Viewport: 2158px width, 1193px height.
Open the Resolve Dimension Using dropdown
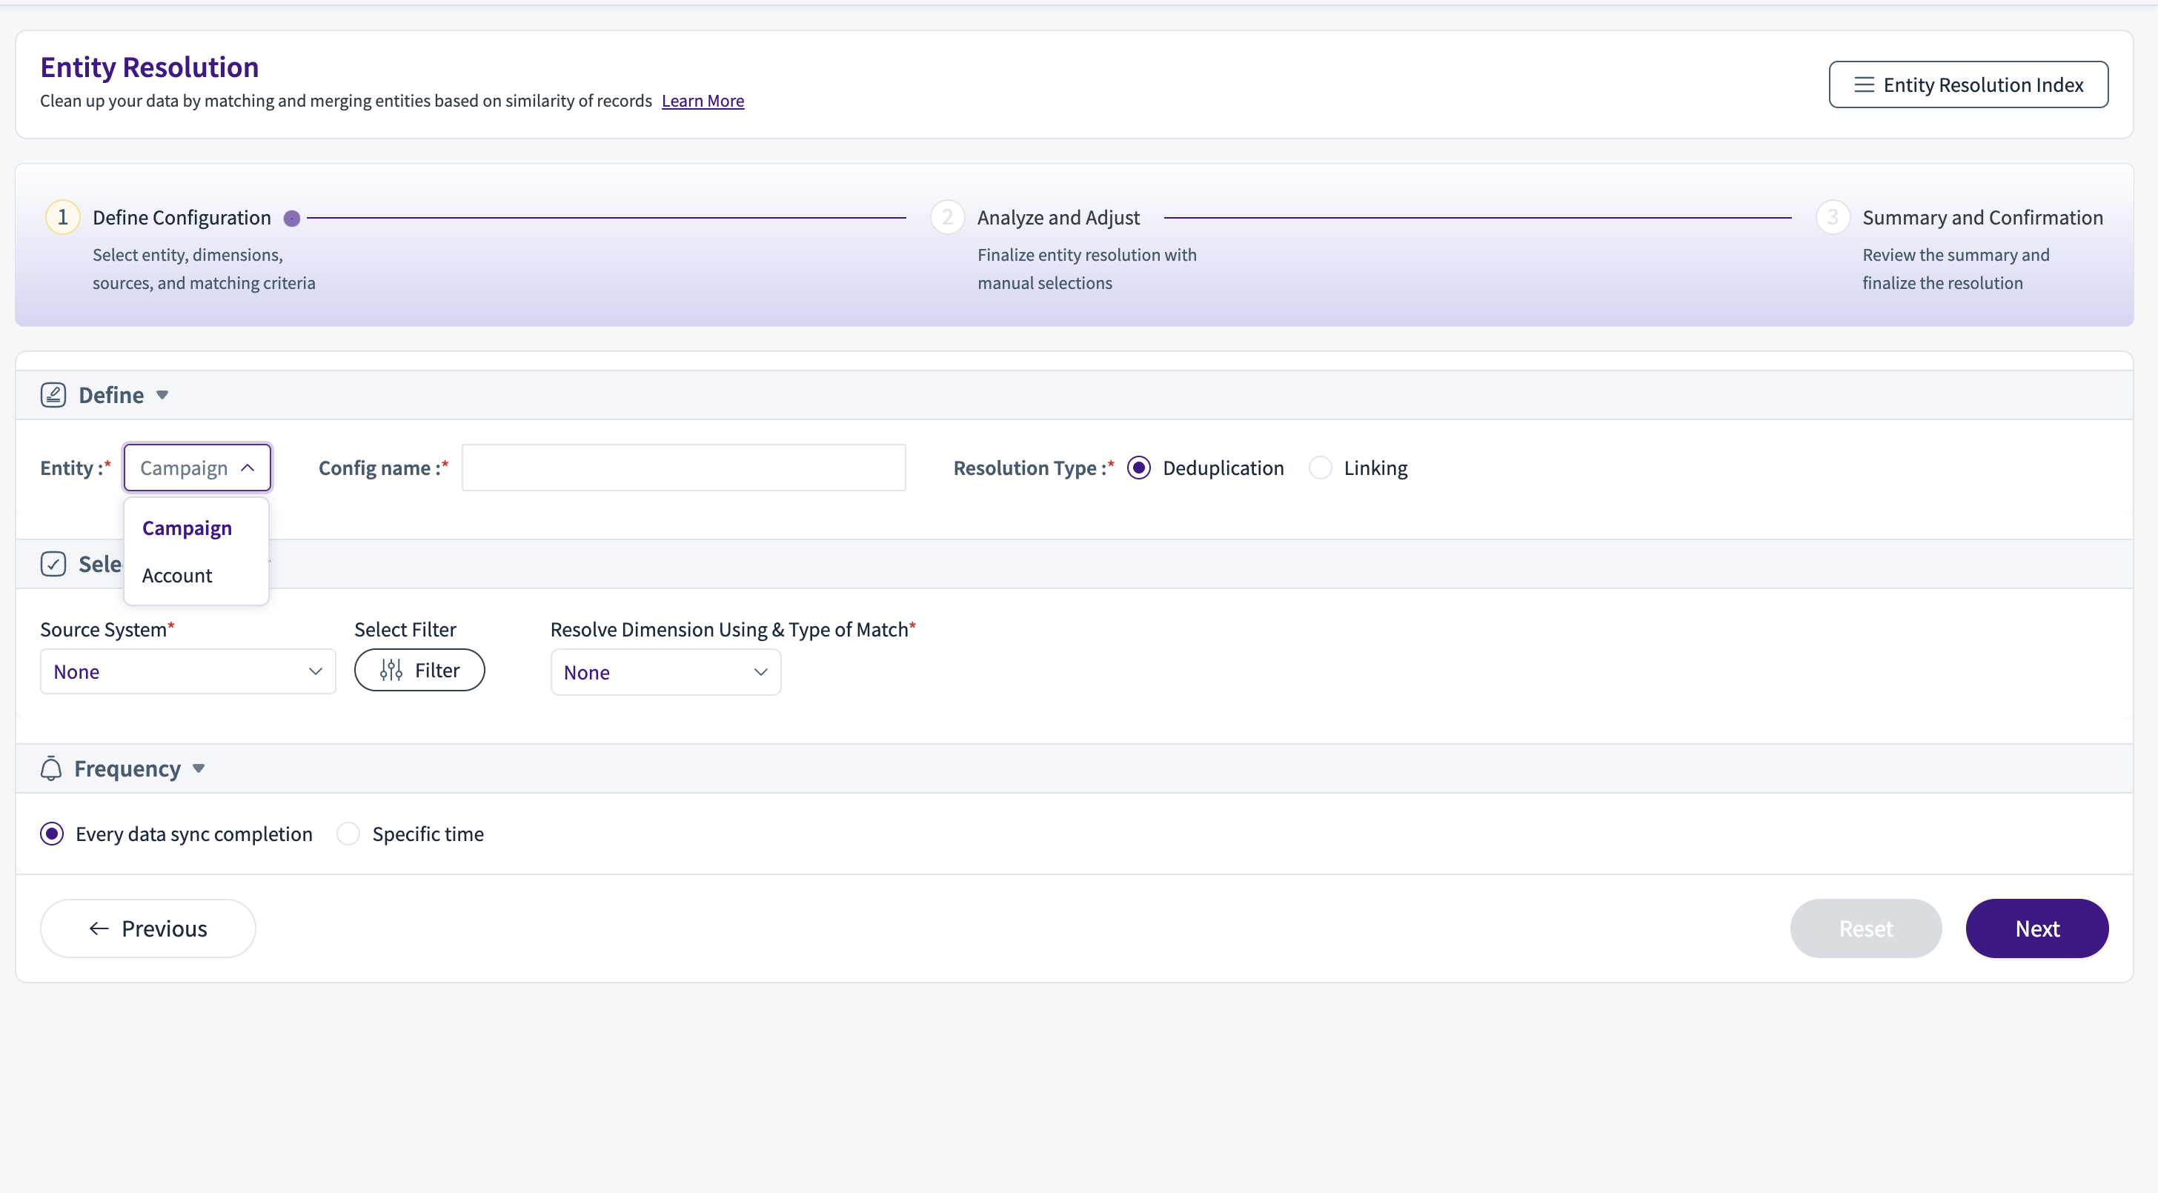coord(666,672)
